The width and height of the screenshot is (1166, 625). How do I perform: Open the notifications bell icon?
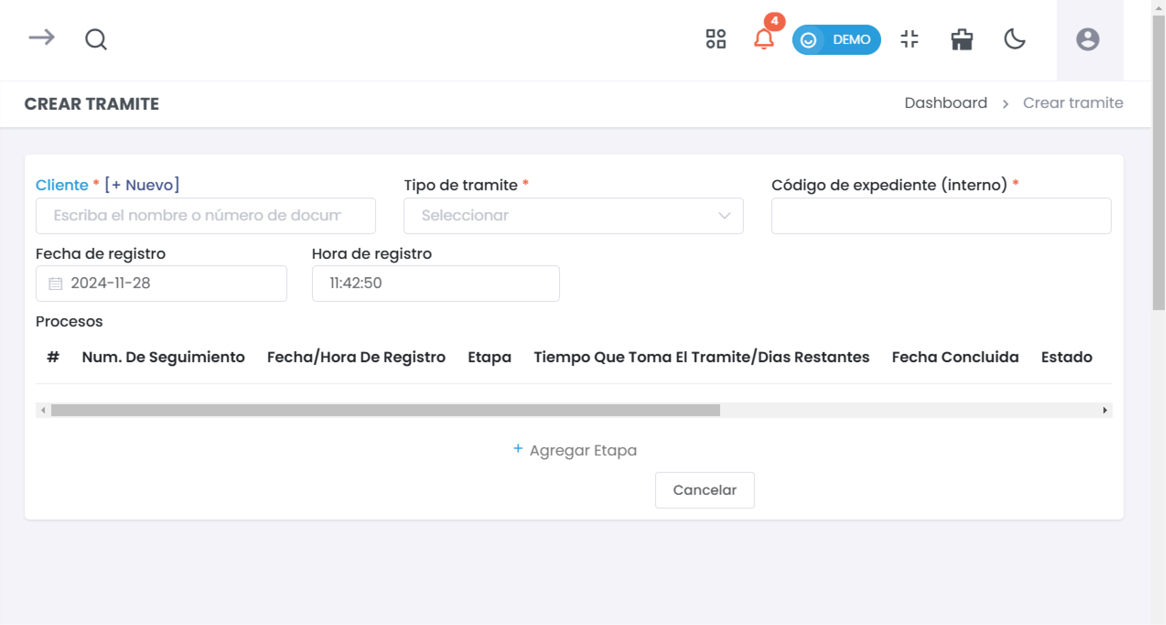click(x=764, y=39)
